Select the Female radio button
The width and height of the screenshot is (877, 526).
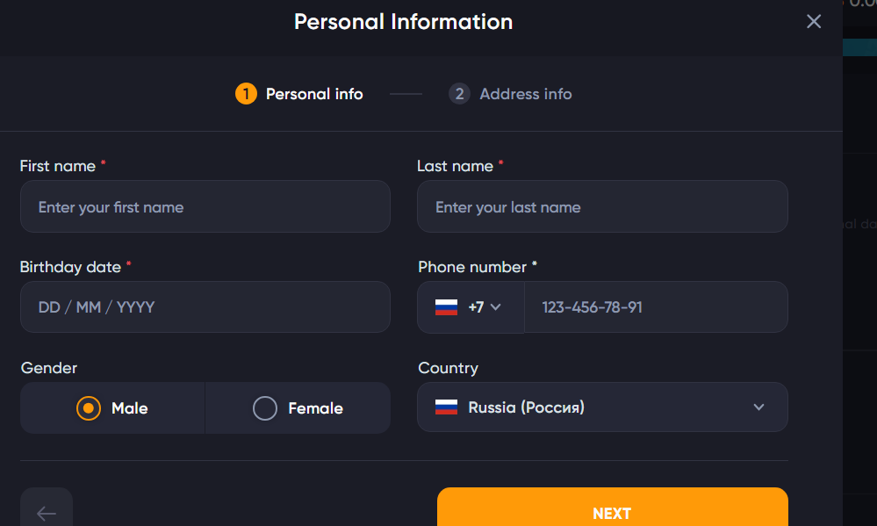pos(265,408)
